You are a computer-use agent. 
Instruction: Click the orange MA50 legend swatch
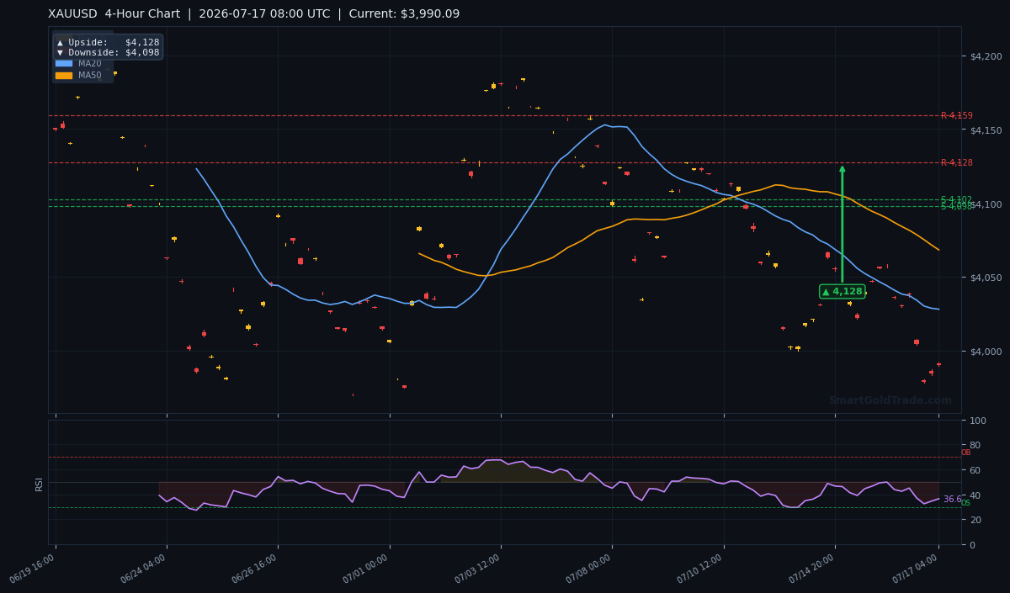(64, 76)
